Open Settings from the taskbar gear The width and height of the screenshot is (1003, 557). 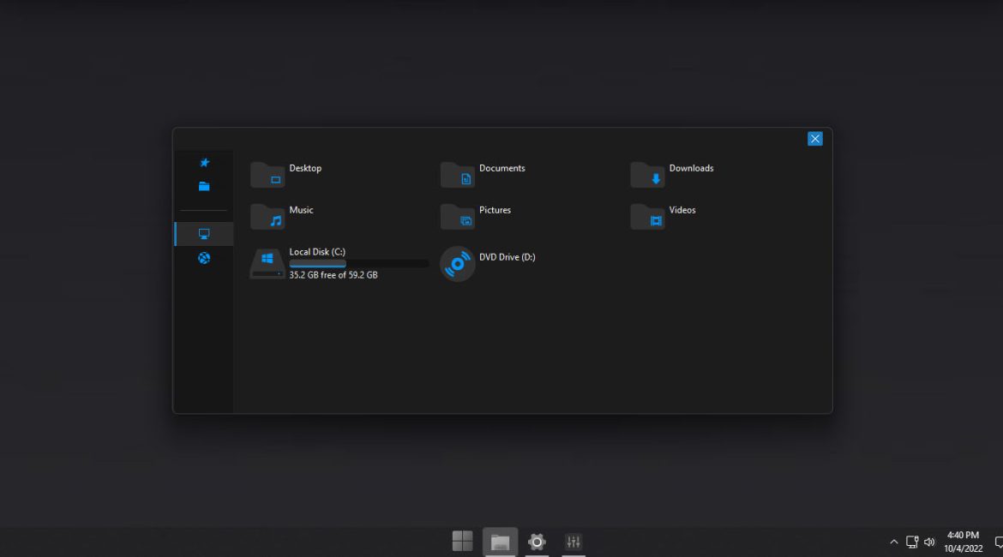click(x=537, y=542)
